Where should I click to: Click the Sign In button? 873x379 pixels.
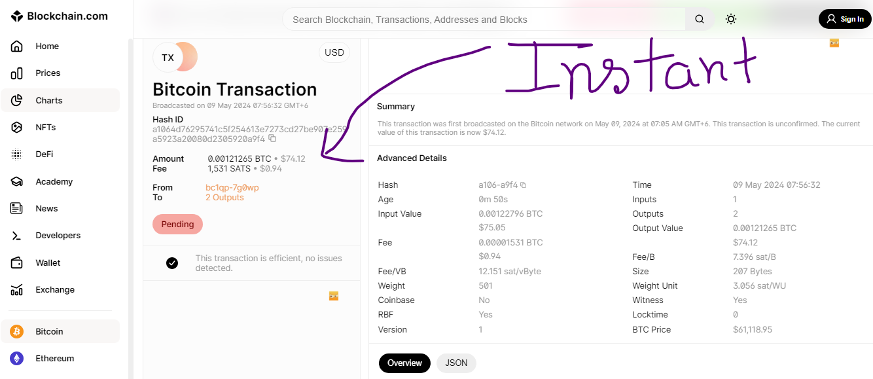(845, 19)
